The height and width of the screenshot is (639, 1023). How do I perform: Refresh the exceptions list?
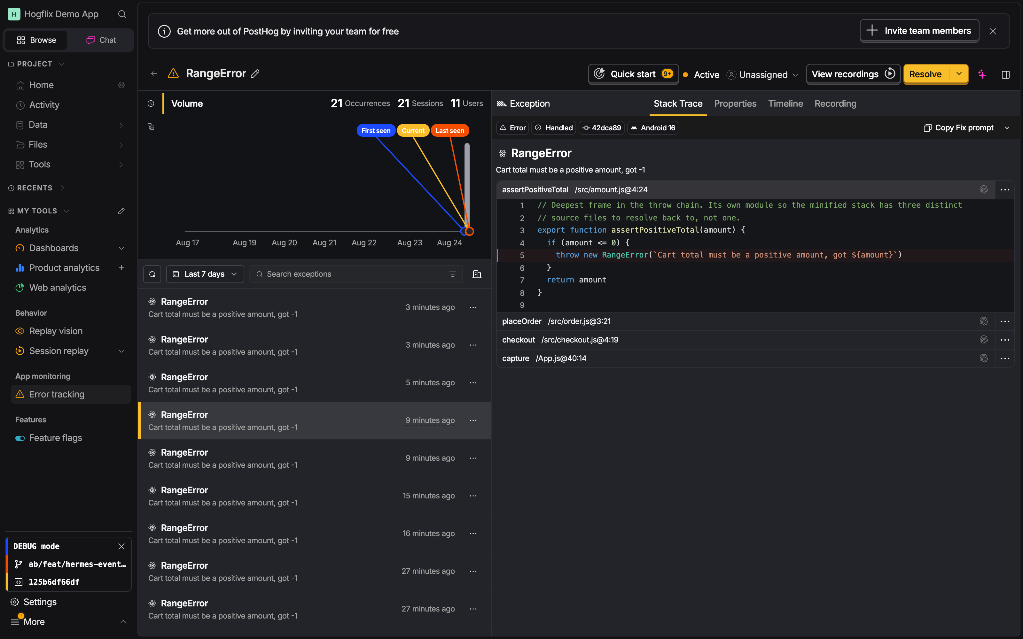coord(152,274)
